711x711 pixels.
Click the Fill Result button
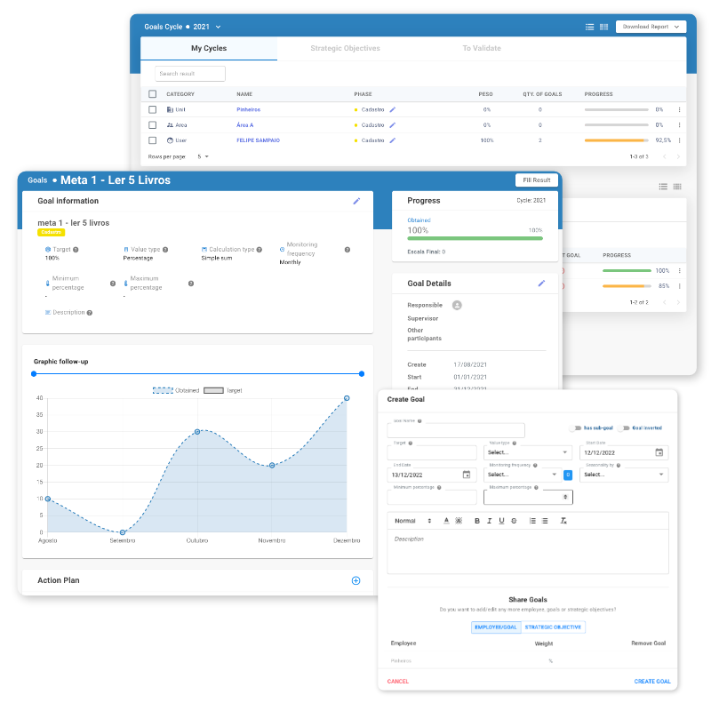click(x=535, y=180)
